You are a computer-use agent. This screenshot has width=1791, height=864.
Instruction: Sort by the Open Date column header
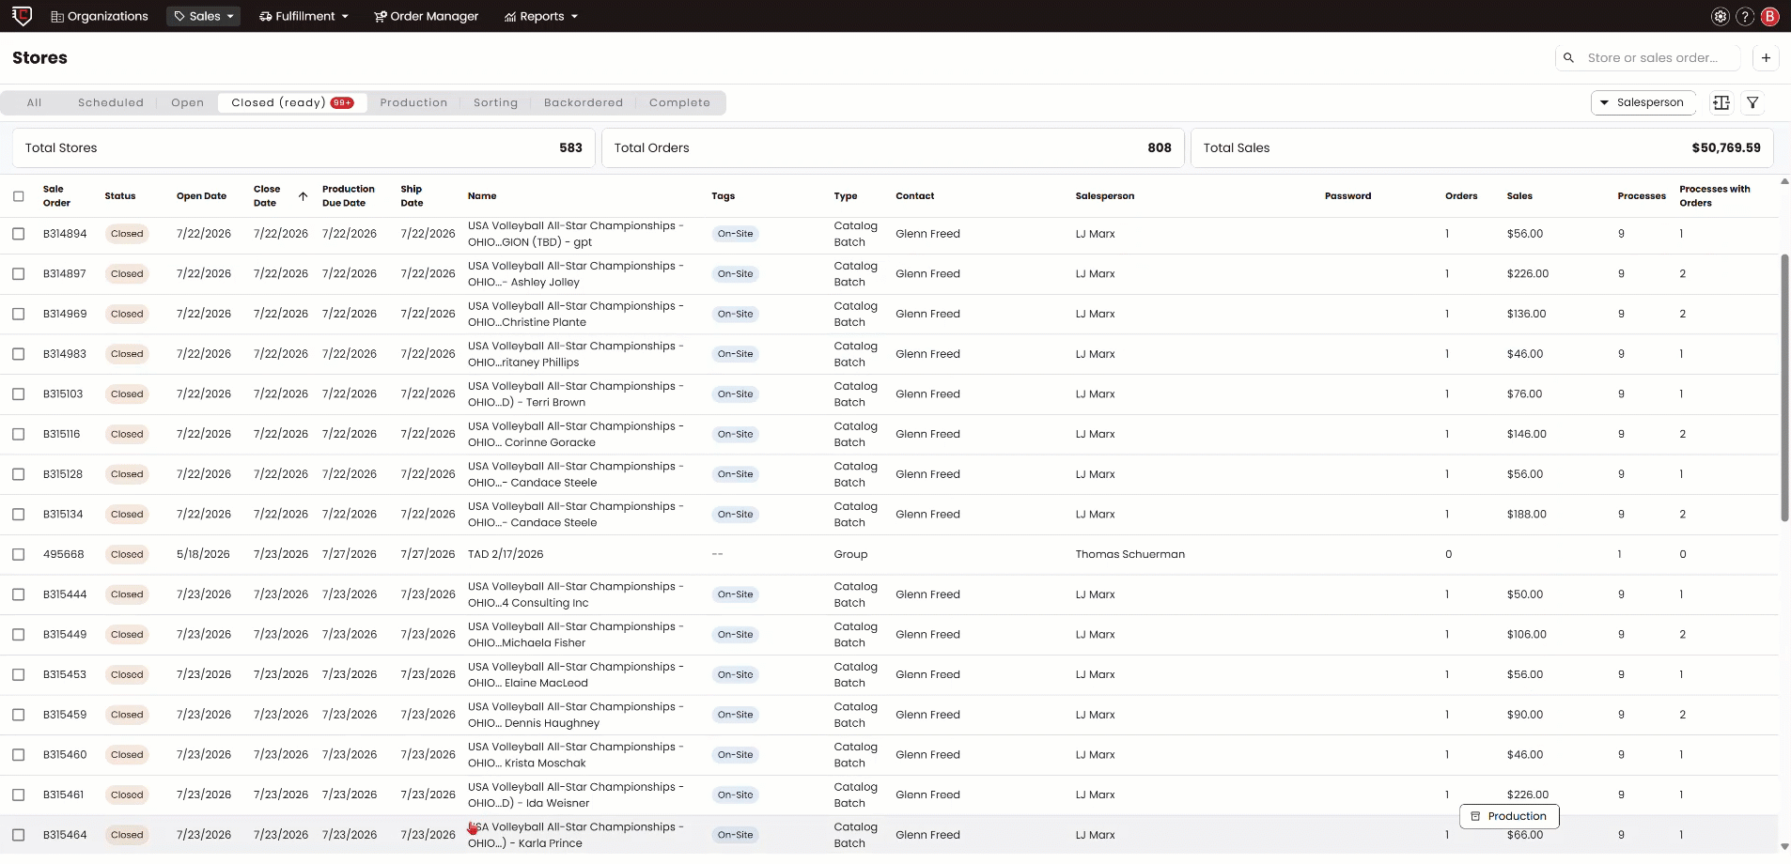click(x=201, y=196)
